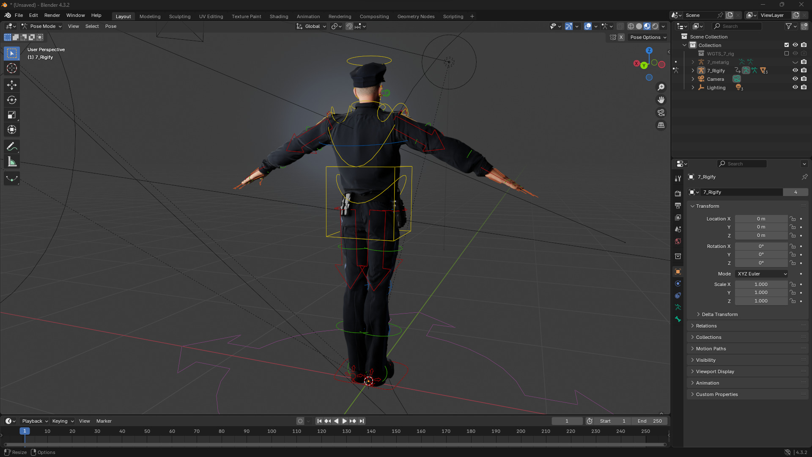This screenshot has width=812, height=457.
Task: Expand the Delta Transform section
Action: (x=719, y=314)
